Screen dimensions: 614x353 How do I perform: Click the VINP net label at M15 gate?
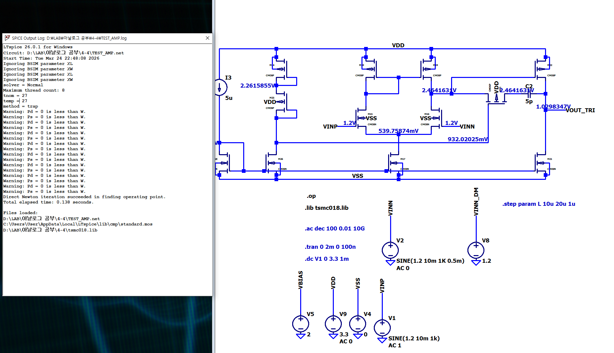click(x=330, y=127)
